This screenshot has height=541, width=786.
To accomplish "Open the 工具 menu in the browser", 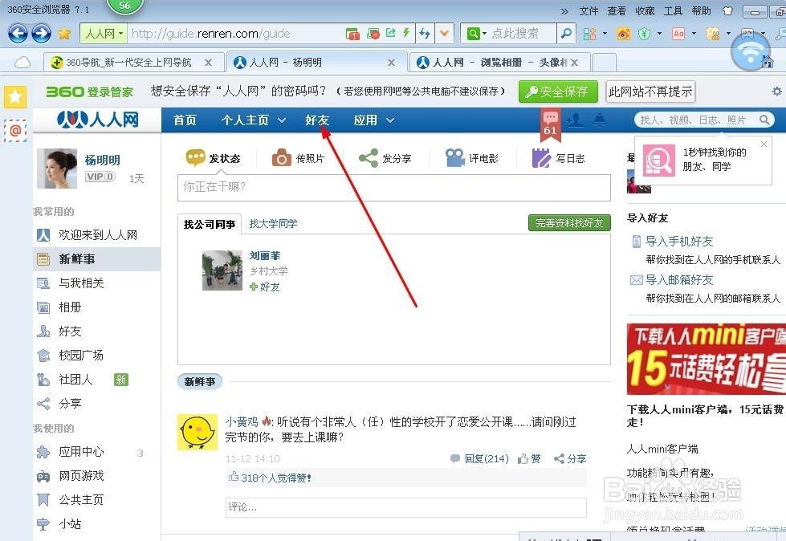I will tap(673, 10).
